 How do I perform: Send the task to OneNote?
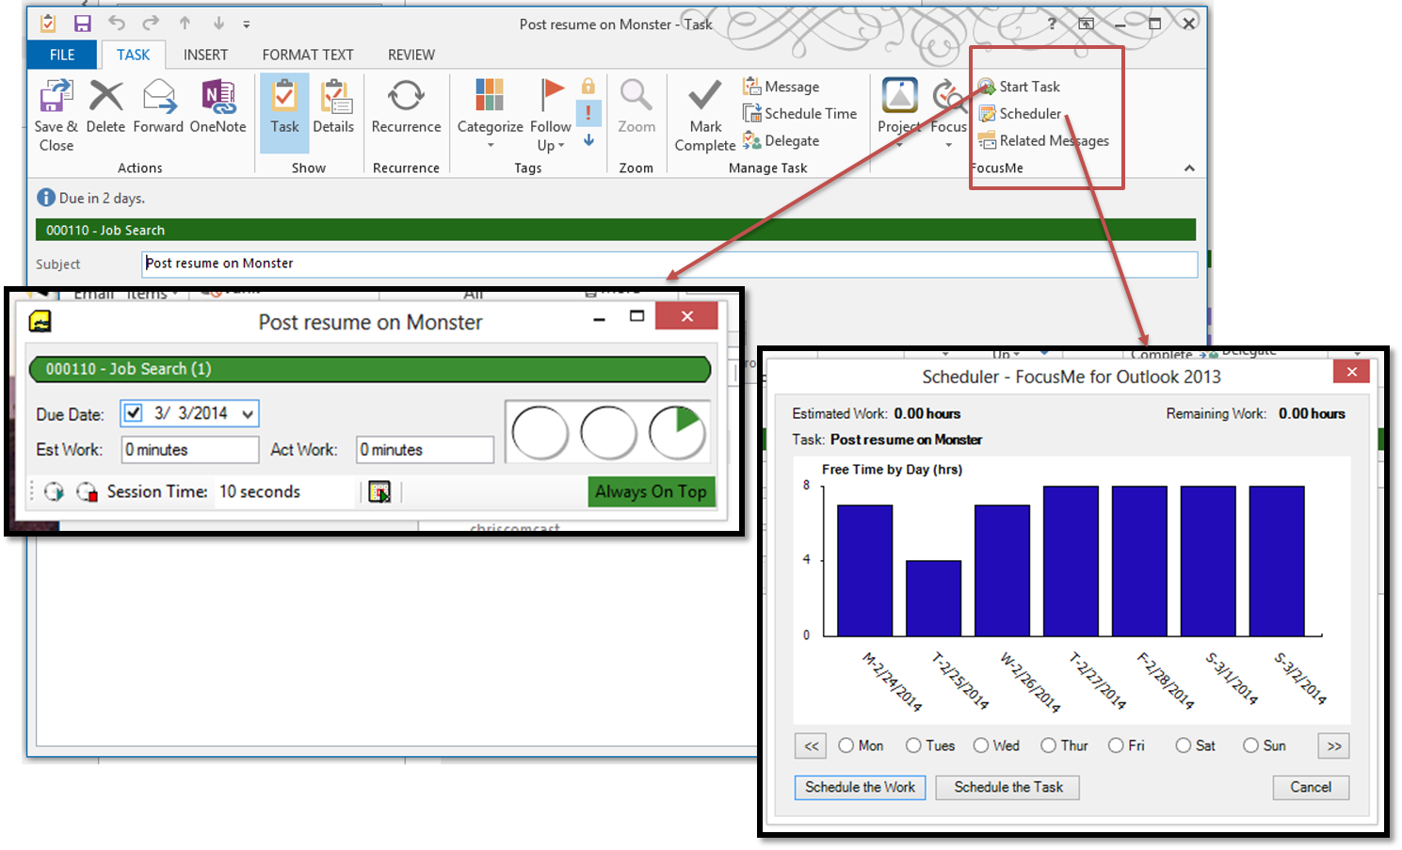click(x=218, y=97)
